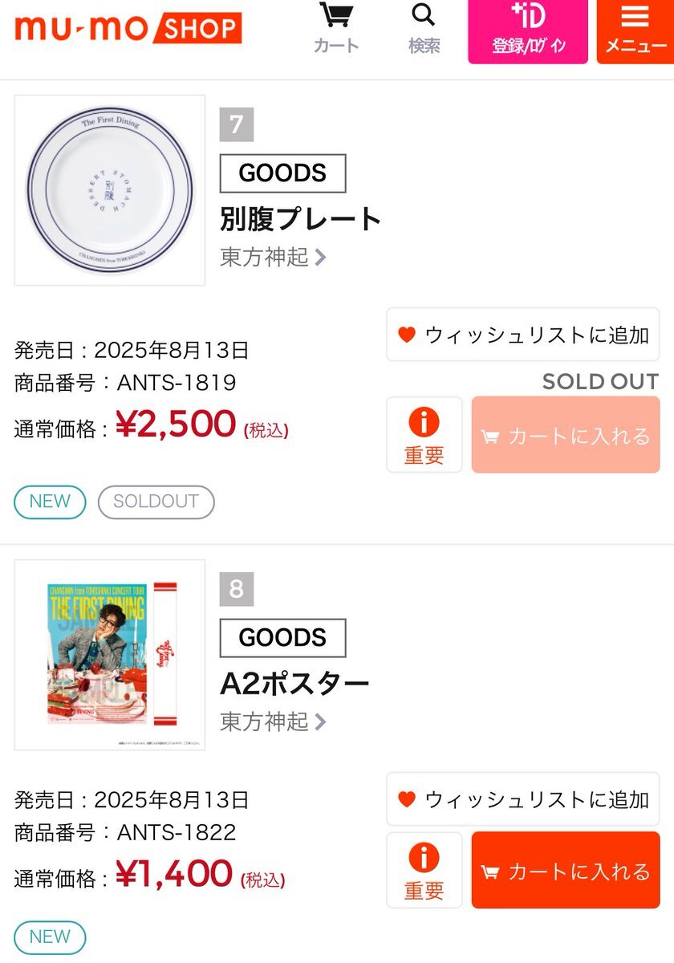
Task: Open the 別腹プレート product thumbnail
Action: click(110, 190)
